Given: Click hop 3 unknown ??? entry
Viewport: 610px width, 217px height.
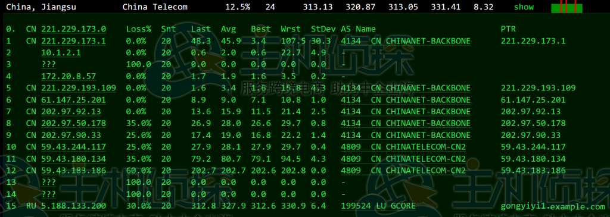Looking at the screenshot, I should (48, 64).
